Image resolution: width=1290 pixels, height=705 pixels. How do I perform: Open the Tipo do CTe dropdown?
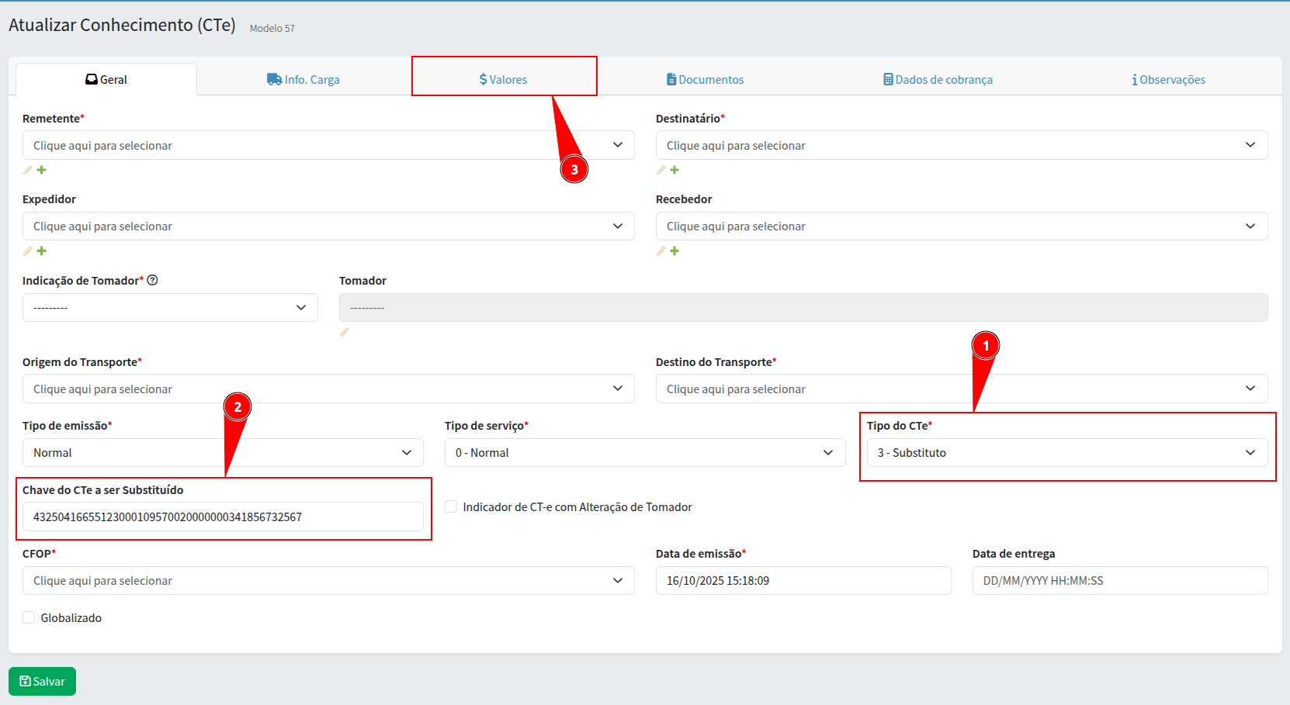(1066, 453)
